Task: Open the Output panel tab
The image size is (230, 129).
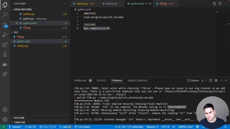Action: point(101,81)
